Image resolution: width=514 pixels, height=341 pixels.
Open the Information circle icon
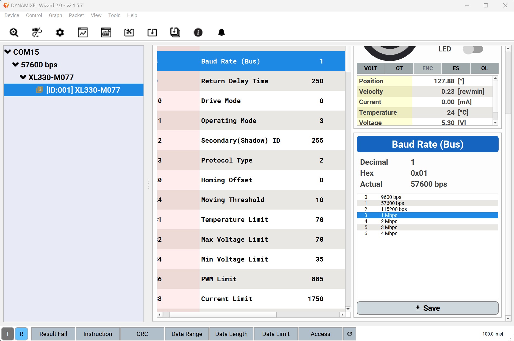[x=198, y=32]
